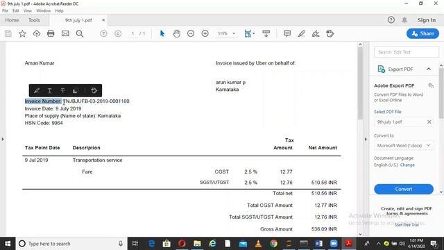Open Microsoft Word from the taskbar

pos(319,244)
